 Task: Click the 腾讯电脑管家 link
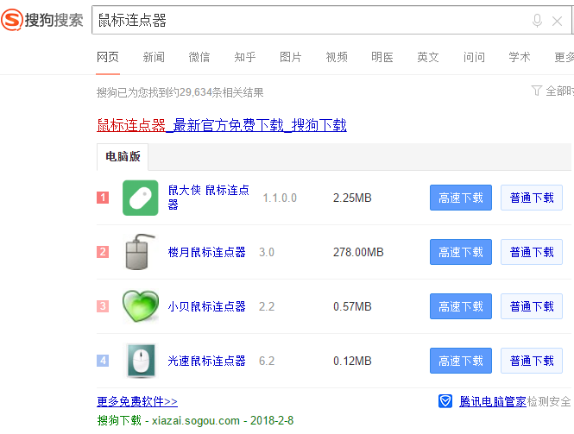[492, 401]
